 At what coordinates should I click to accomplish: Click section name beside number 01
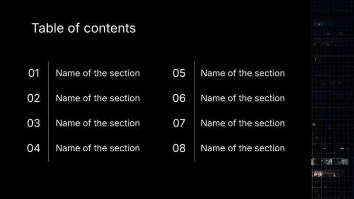[98, 73]
